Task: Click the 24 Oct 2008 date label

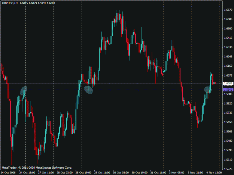Action: [8, 173]
